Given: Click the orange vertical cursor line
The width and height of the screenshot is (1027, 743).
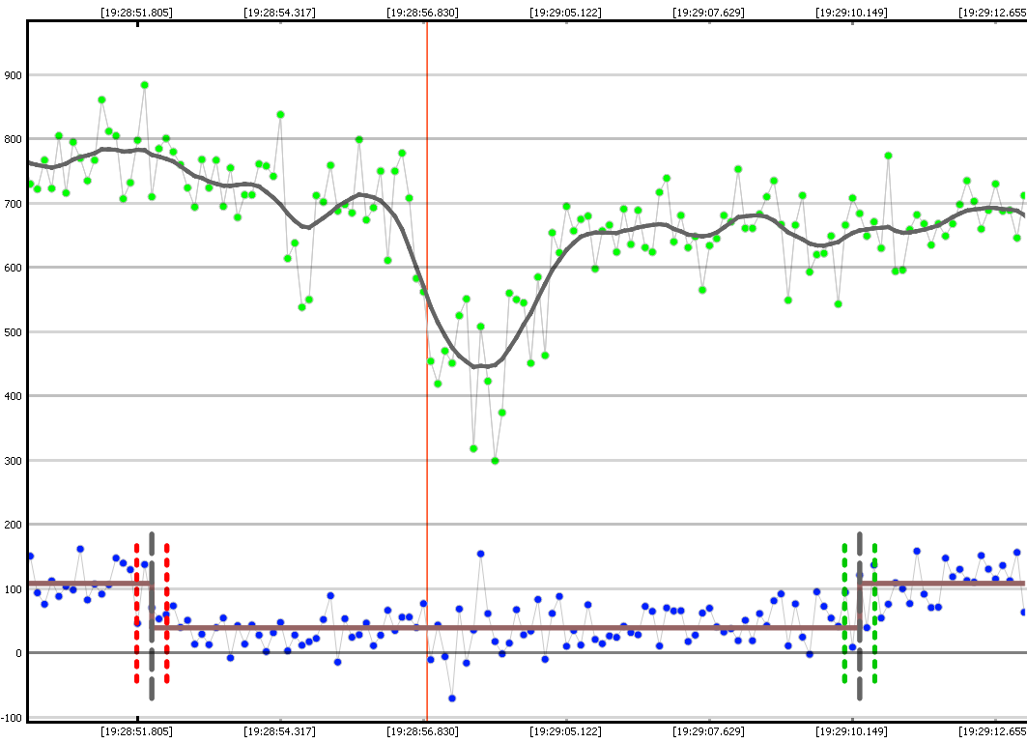Looking at the screenshot, I should click(x=427, y=371).
